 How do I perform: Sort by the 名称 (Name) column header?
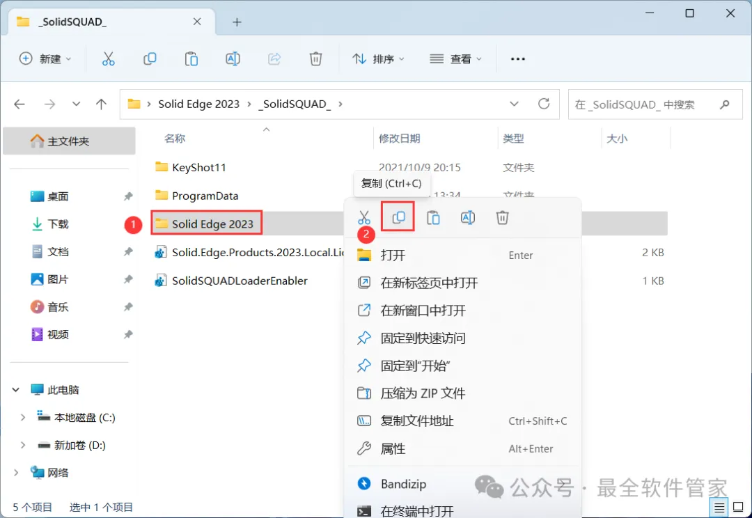[175, 139]
